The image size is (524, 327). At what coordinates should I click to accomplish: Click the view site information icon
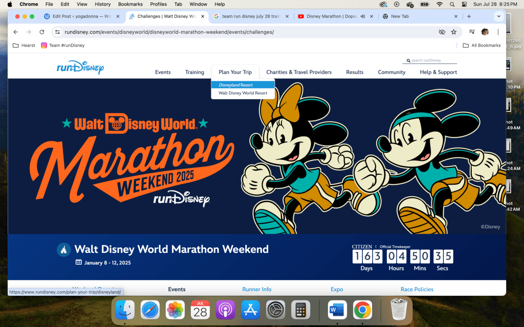pos(57,32)
